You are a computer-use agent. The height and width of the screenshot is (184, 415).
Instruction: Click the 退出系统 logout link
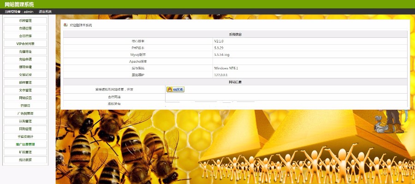coord(45,12)
